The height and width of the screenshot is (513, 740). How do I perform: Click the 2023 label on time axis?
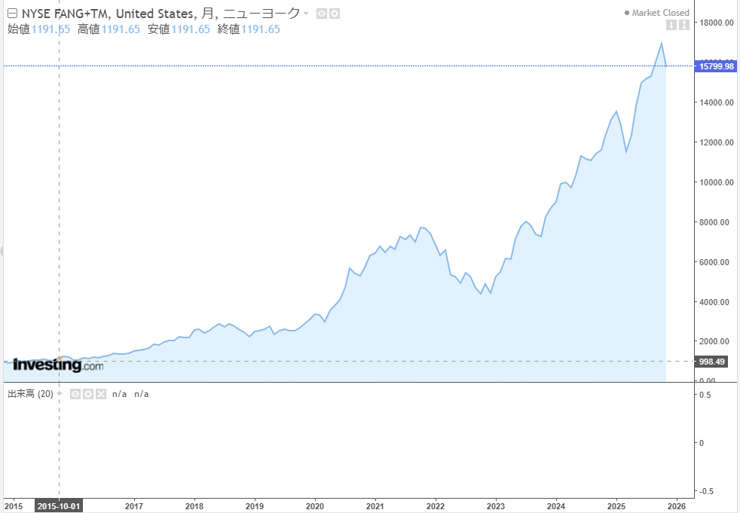(496, 505)
